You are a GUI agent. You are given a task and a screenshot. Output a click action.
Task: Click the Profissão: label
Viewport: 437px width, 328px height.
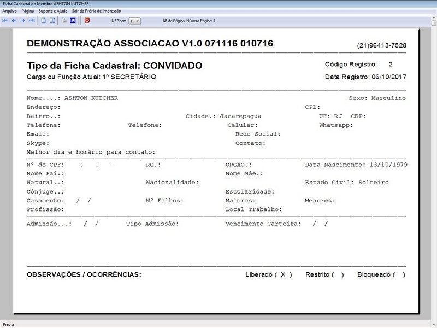[45, 210]
